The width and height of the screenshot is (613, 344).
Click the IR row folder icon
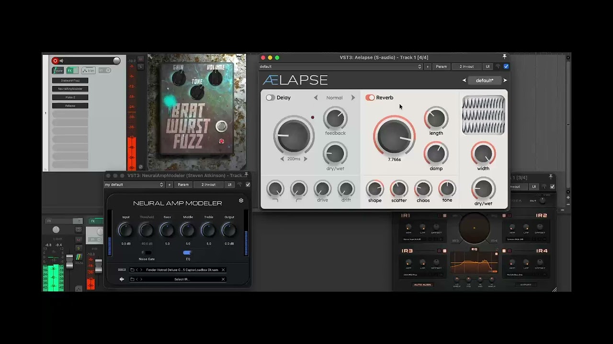pos(132,279)
